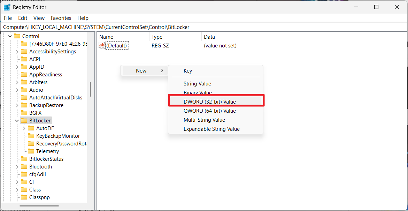Collapse the BitLocker tree node
Viewport: 408px width, 211px height.
click(x=17, y=121)
